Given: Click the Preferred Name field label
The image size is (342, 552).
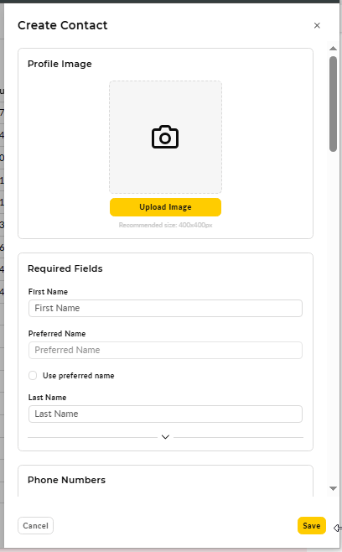Looking at the screenshot, I should (57, 333).
